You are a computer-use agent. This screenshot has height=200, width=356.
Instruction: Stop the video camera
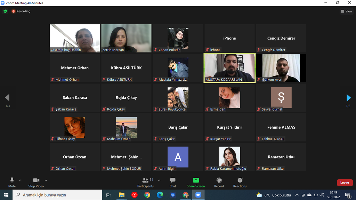36,182
